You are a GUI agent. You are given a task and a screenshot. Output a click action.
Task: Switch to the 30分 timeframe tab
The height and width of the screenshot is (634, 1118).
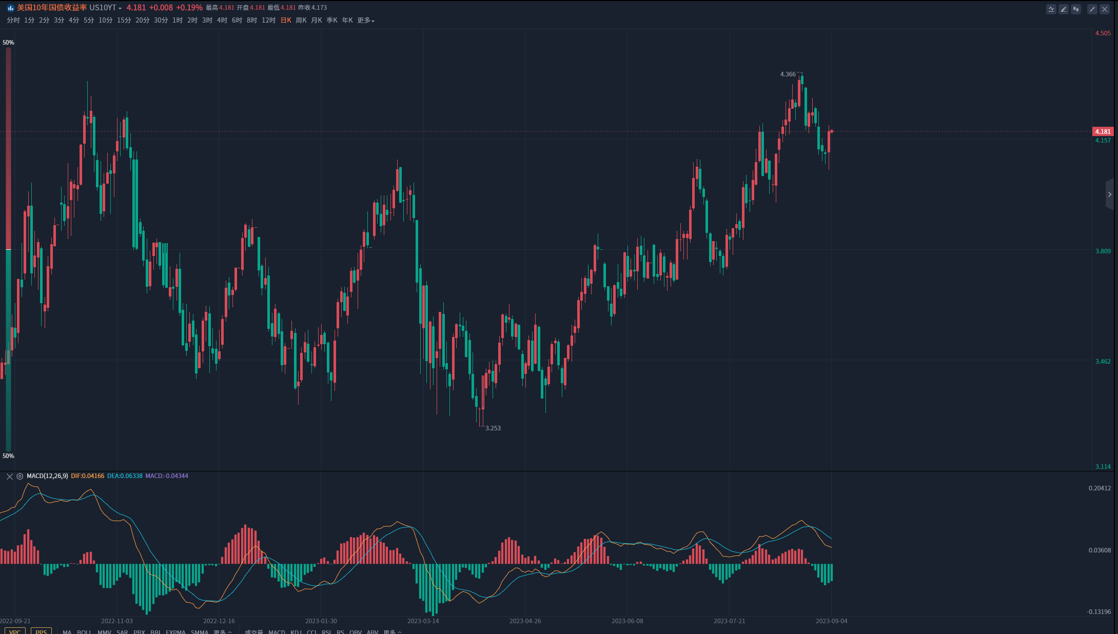161,21
